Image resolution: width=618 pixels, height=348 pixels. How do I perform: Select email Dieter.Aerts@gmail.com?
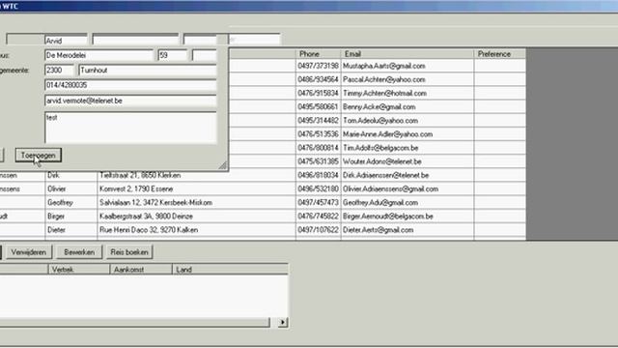378,230
